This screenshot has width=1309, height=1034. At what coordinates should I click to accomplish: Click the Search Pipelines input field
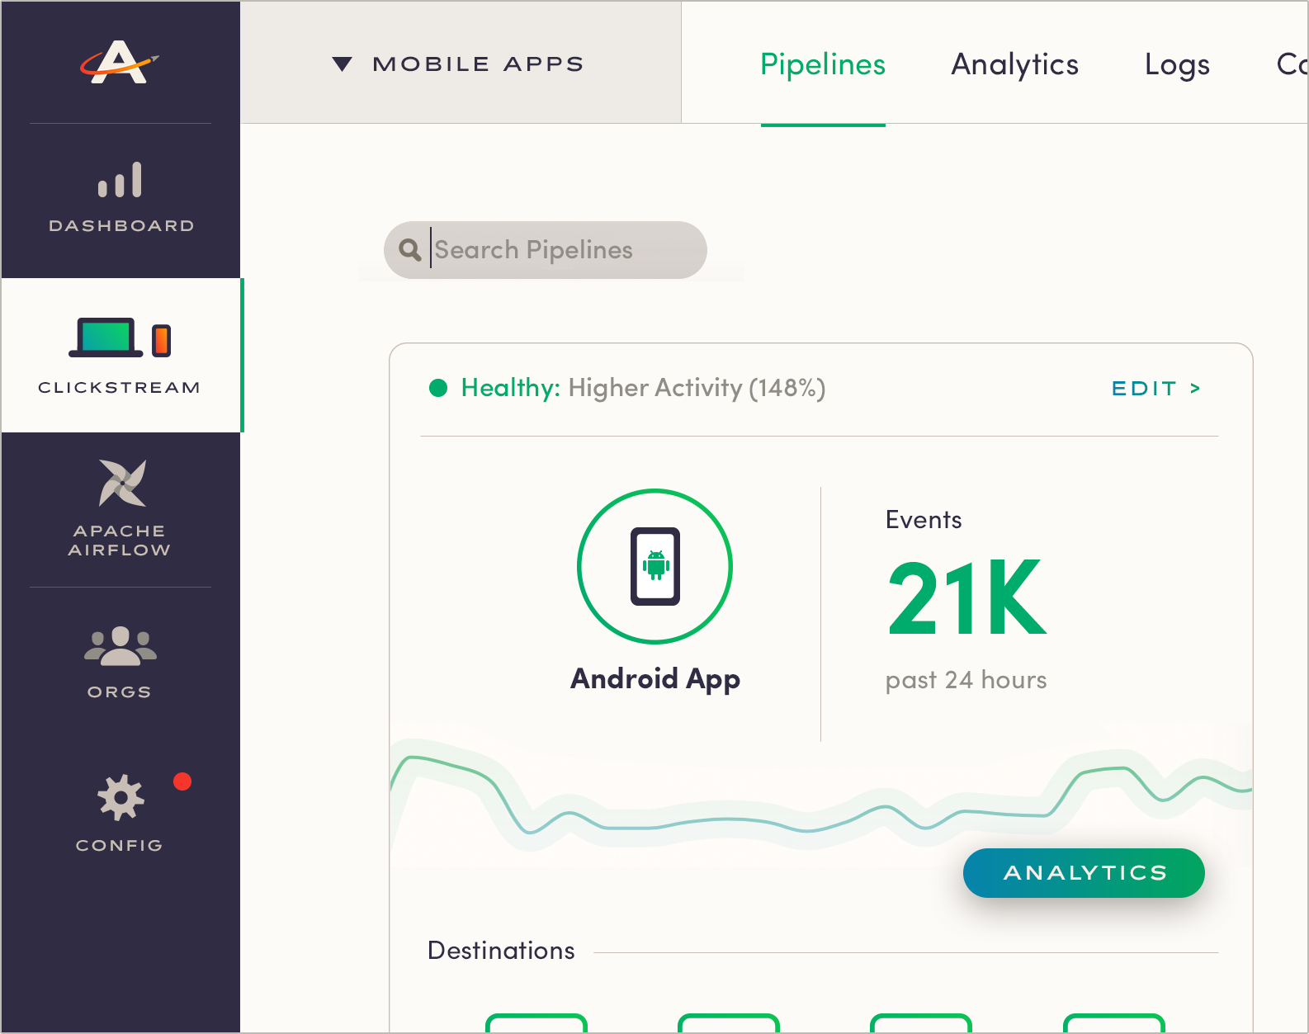coord(546,250)
